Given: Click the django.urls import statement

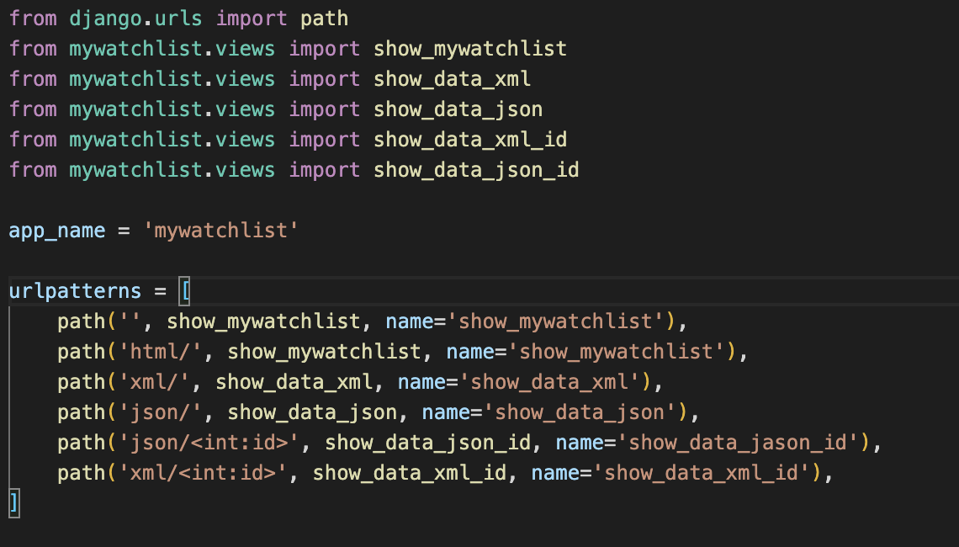Looking at the screenshot, I should point(177,18).
